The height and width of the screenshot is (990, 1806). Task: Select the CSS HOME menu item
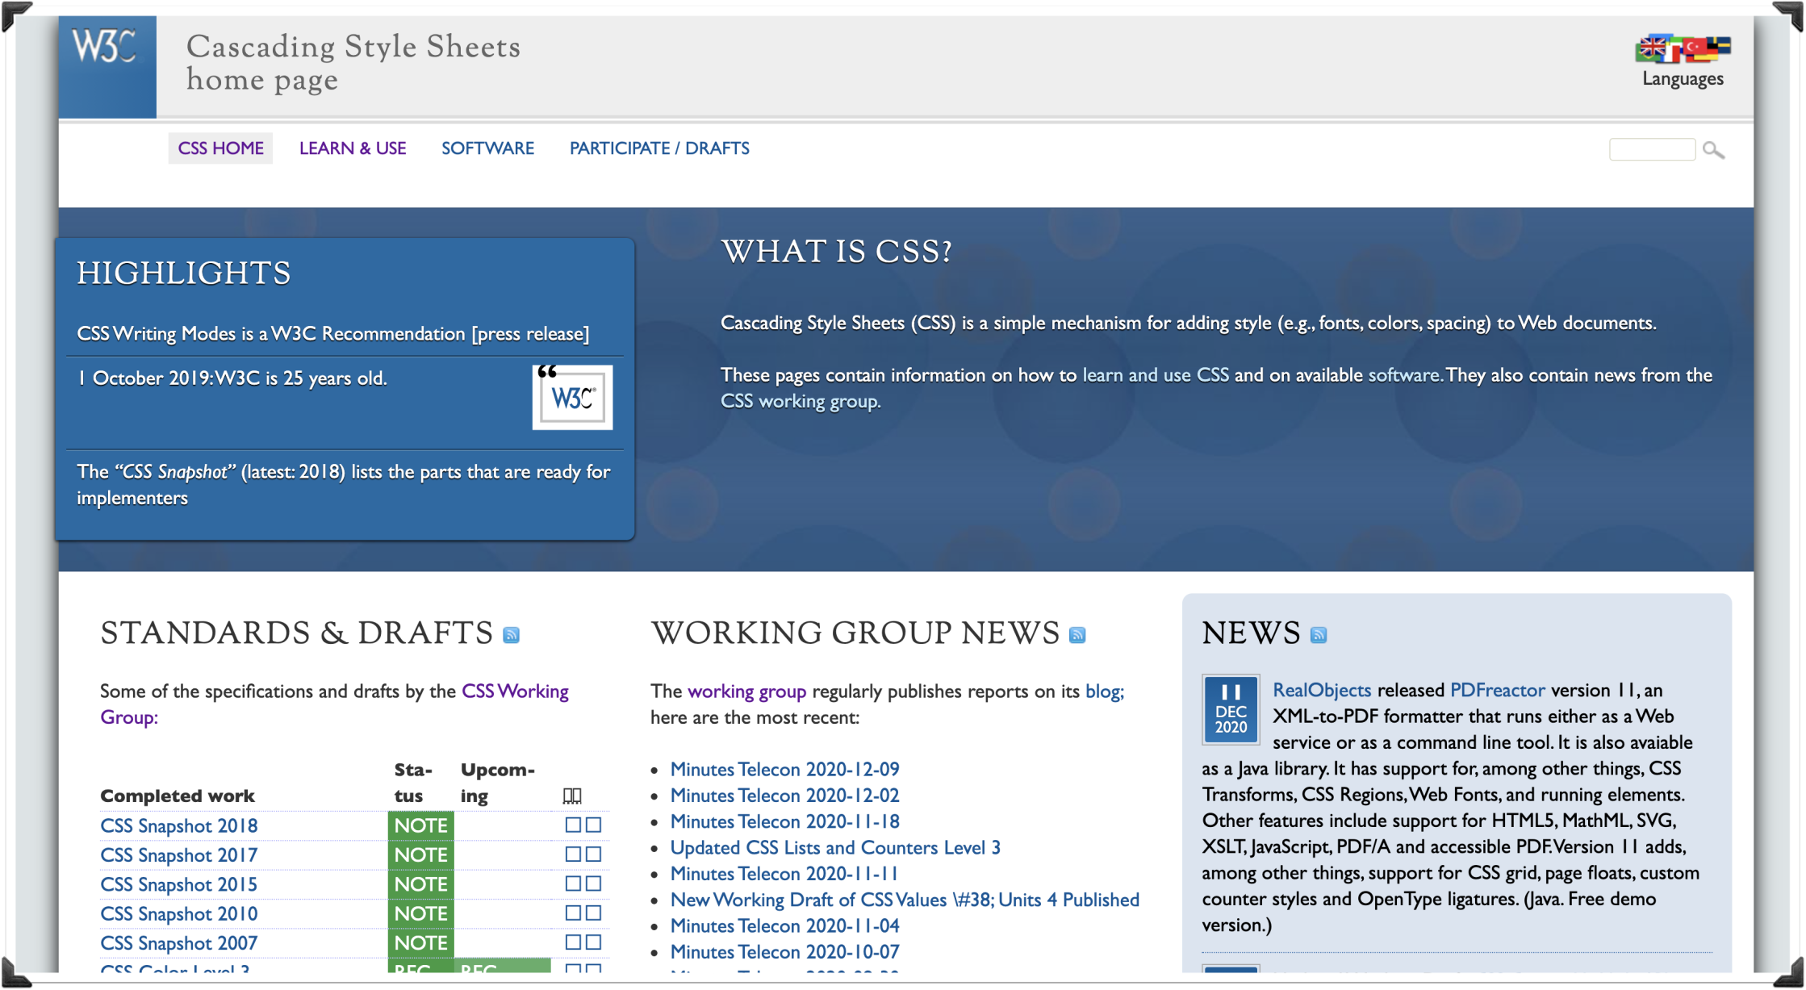(x=220, y=148)
